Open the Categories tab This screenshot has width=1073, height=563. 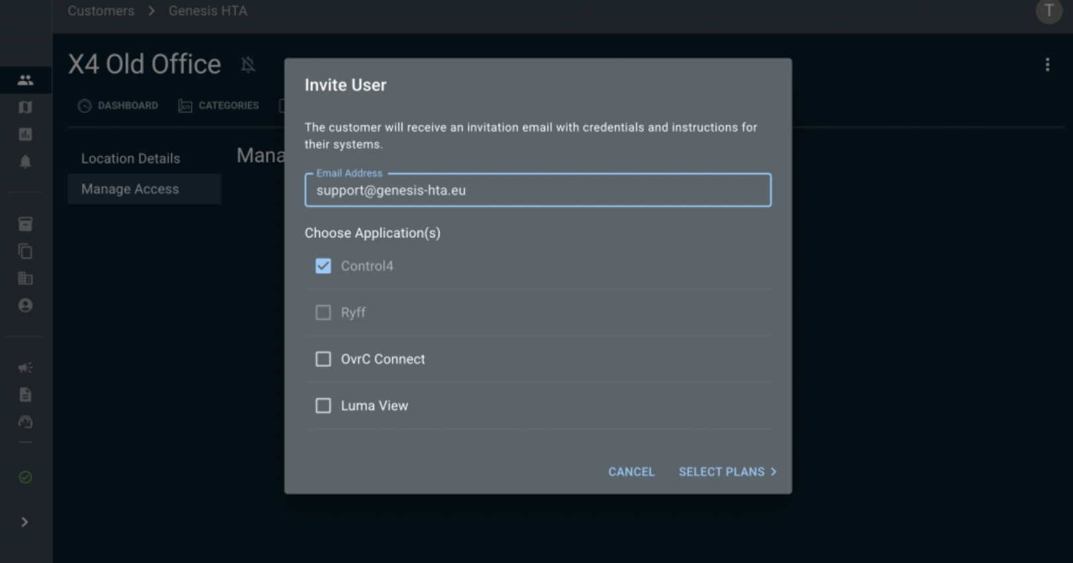tap(219, 106)
